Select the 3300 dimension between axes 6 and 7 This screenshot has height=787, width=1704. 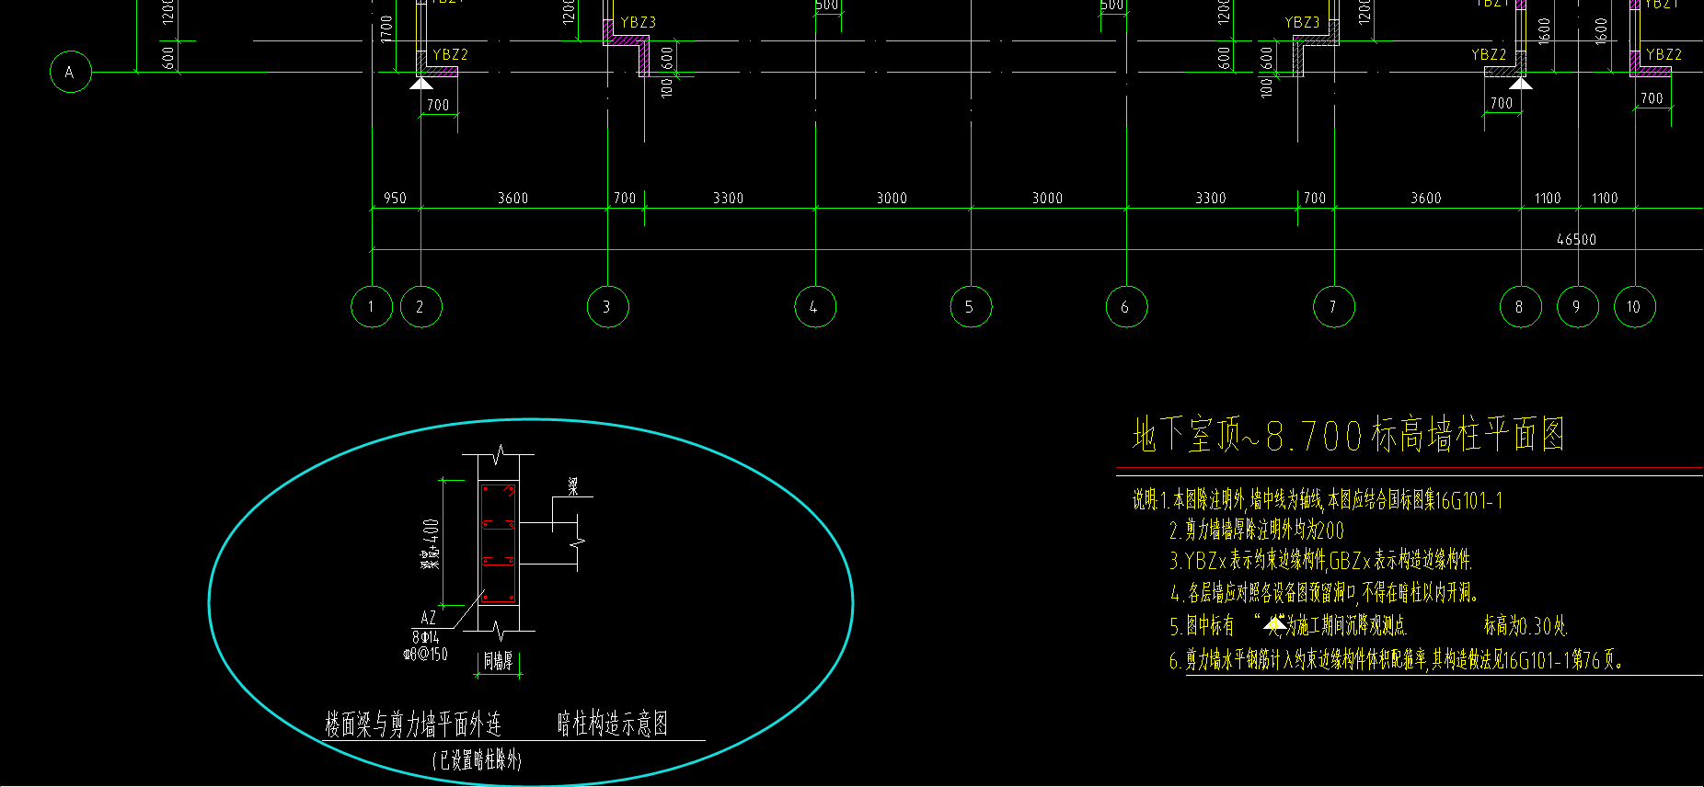[x=1210, y=198]
